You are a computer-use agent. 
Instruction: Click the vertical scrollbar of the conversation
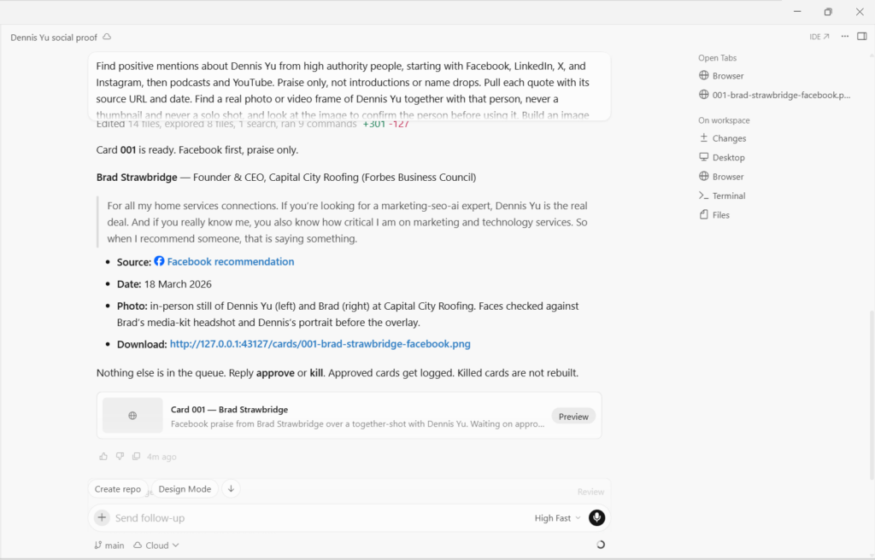tap(872, 394)
